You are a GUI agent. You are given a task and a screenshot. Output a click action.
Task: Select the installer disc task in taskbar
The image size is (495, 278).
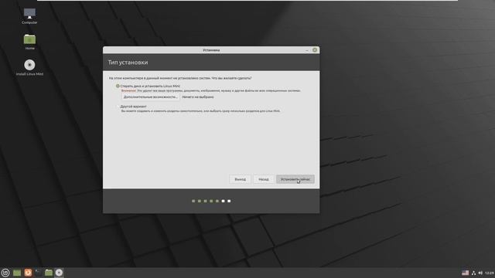click(59, 273)
